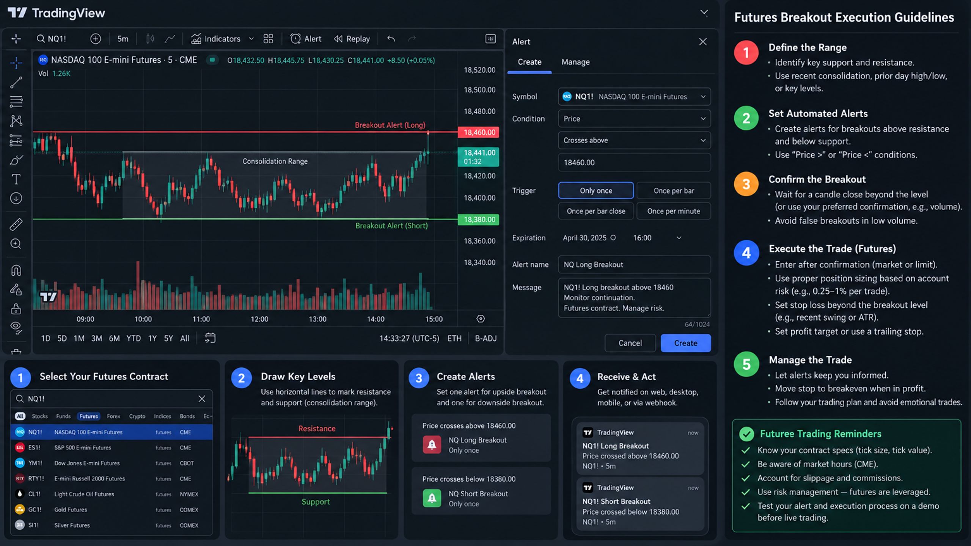The image size is (971, 546).
Task: Select ES1! S&P 500 E-mini Futures row
Action: click(x=112, y=447)
